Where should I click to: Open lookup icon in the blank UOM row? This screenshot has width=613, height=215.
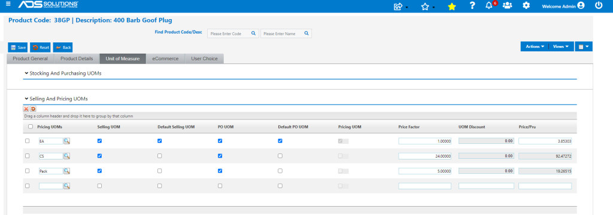tap(66, 186)
